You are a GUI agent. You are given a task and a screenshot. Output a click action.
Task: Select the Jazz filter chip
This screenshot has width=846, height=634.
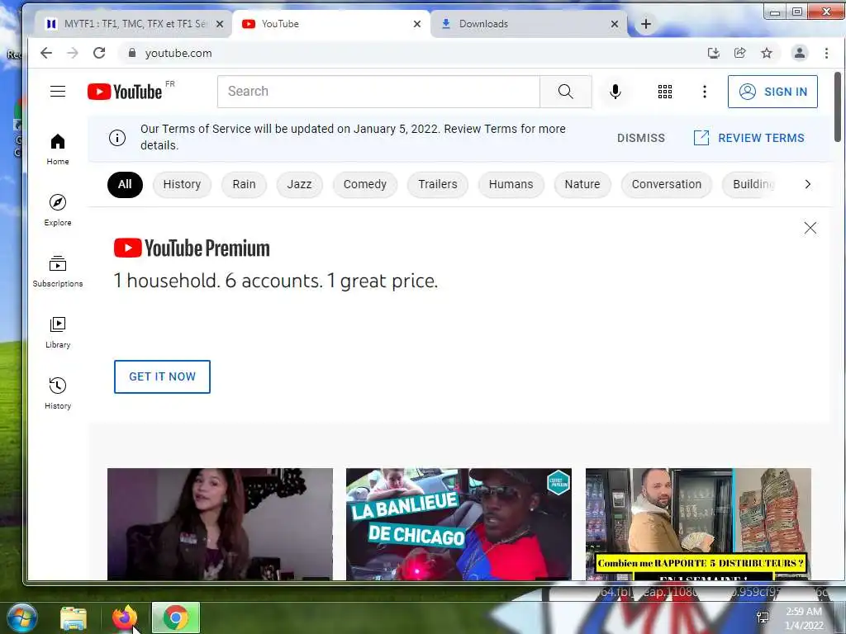coord(299,184)
